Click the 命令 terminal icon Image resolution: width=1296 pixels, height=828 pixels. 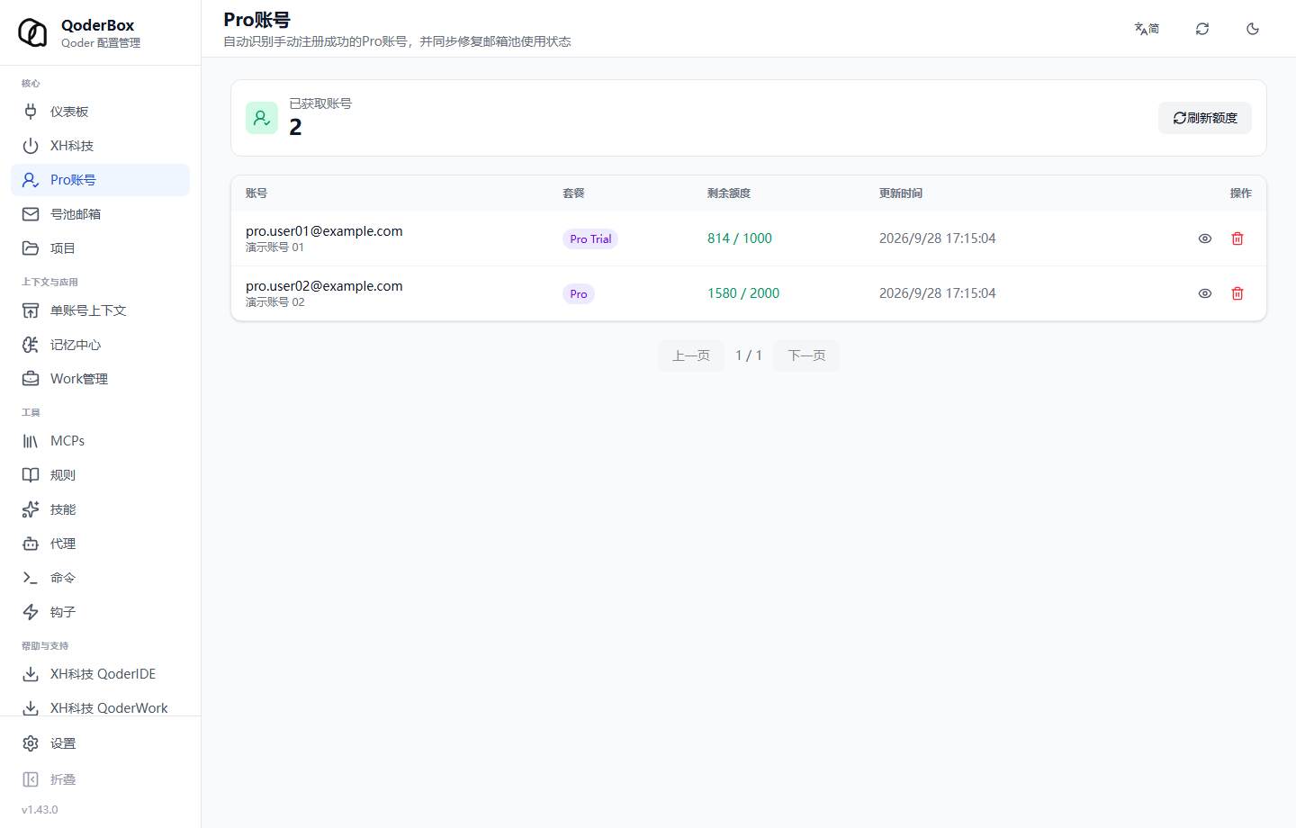point(31,578)
